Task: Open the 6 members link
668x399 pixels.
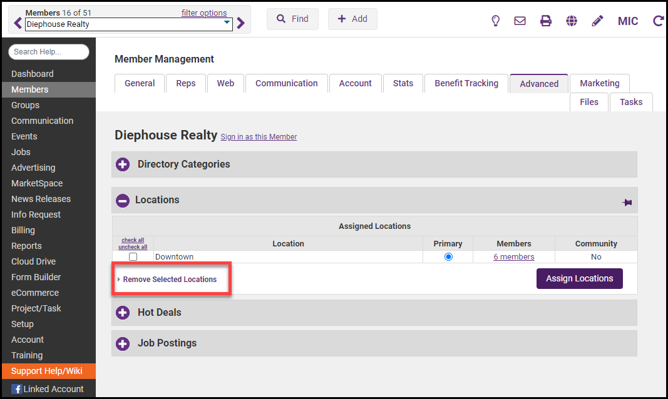Action: pyautogui.click(x=513, y=257)
